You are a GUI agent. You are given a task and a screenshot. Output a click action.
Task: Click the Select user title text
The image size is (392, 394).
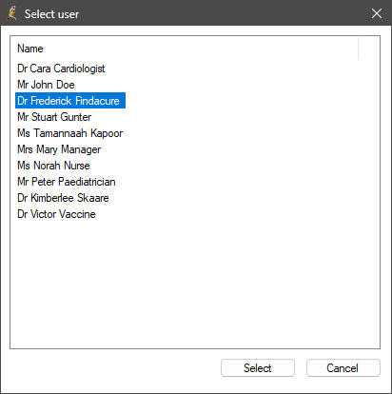point(51,14)
